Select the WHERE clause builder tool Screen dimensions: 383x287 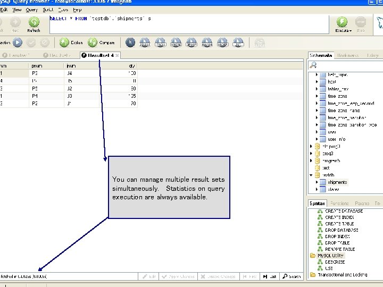coord(176,43)
